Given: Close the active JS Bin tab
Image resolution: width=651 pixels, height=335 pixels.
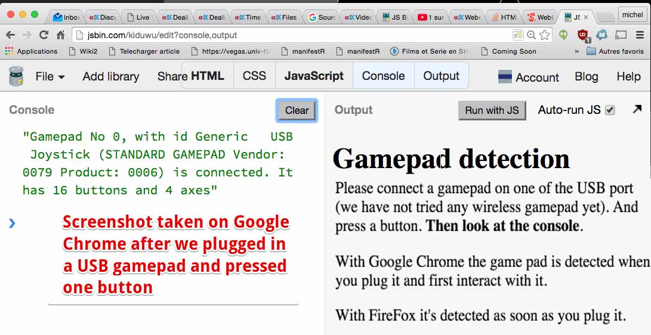Looking at the screenshot, I should point(586,17).
